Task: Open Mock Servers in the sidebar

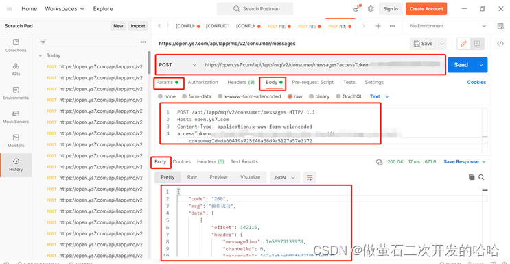Action: click(x=16, y=117)
